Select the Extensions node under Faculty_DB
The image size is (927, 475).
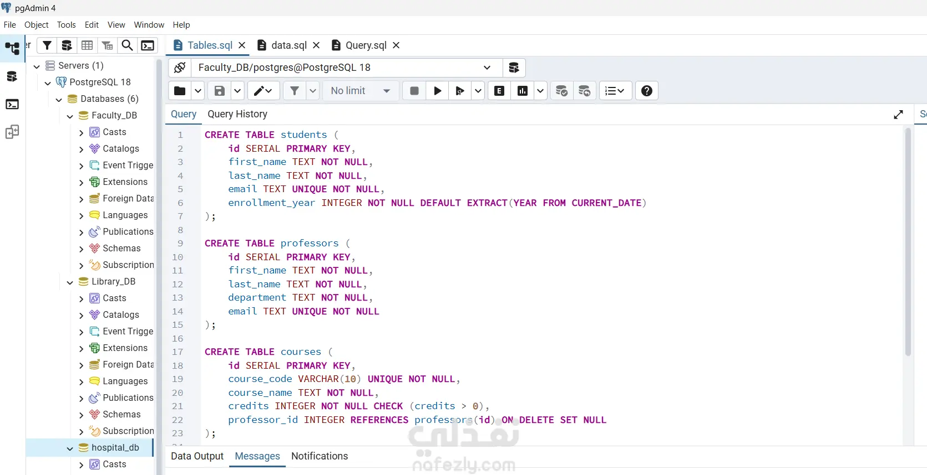[125, 182]
